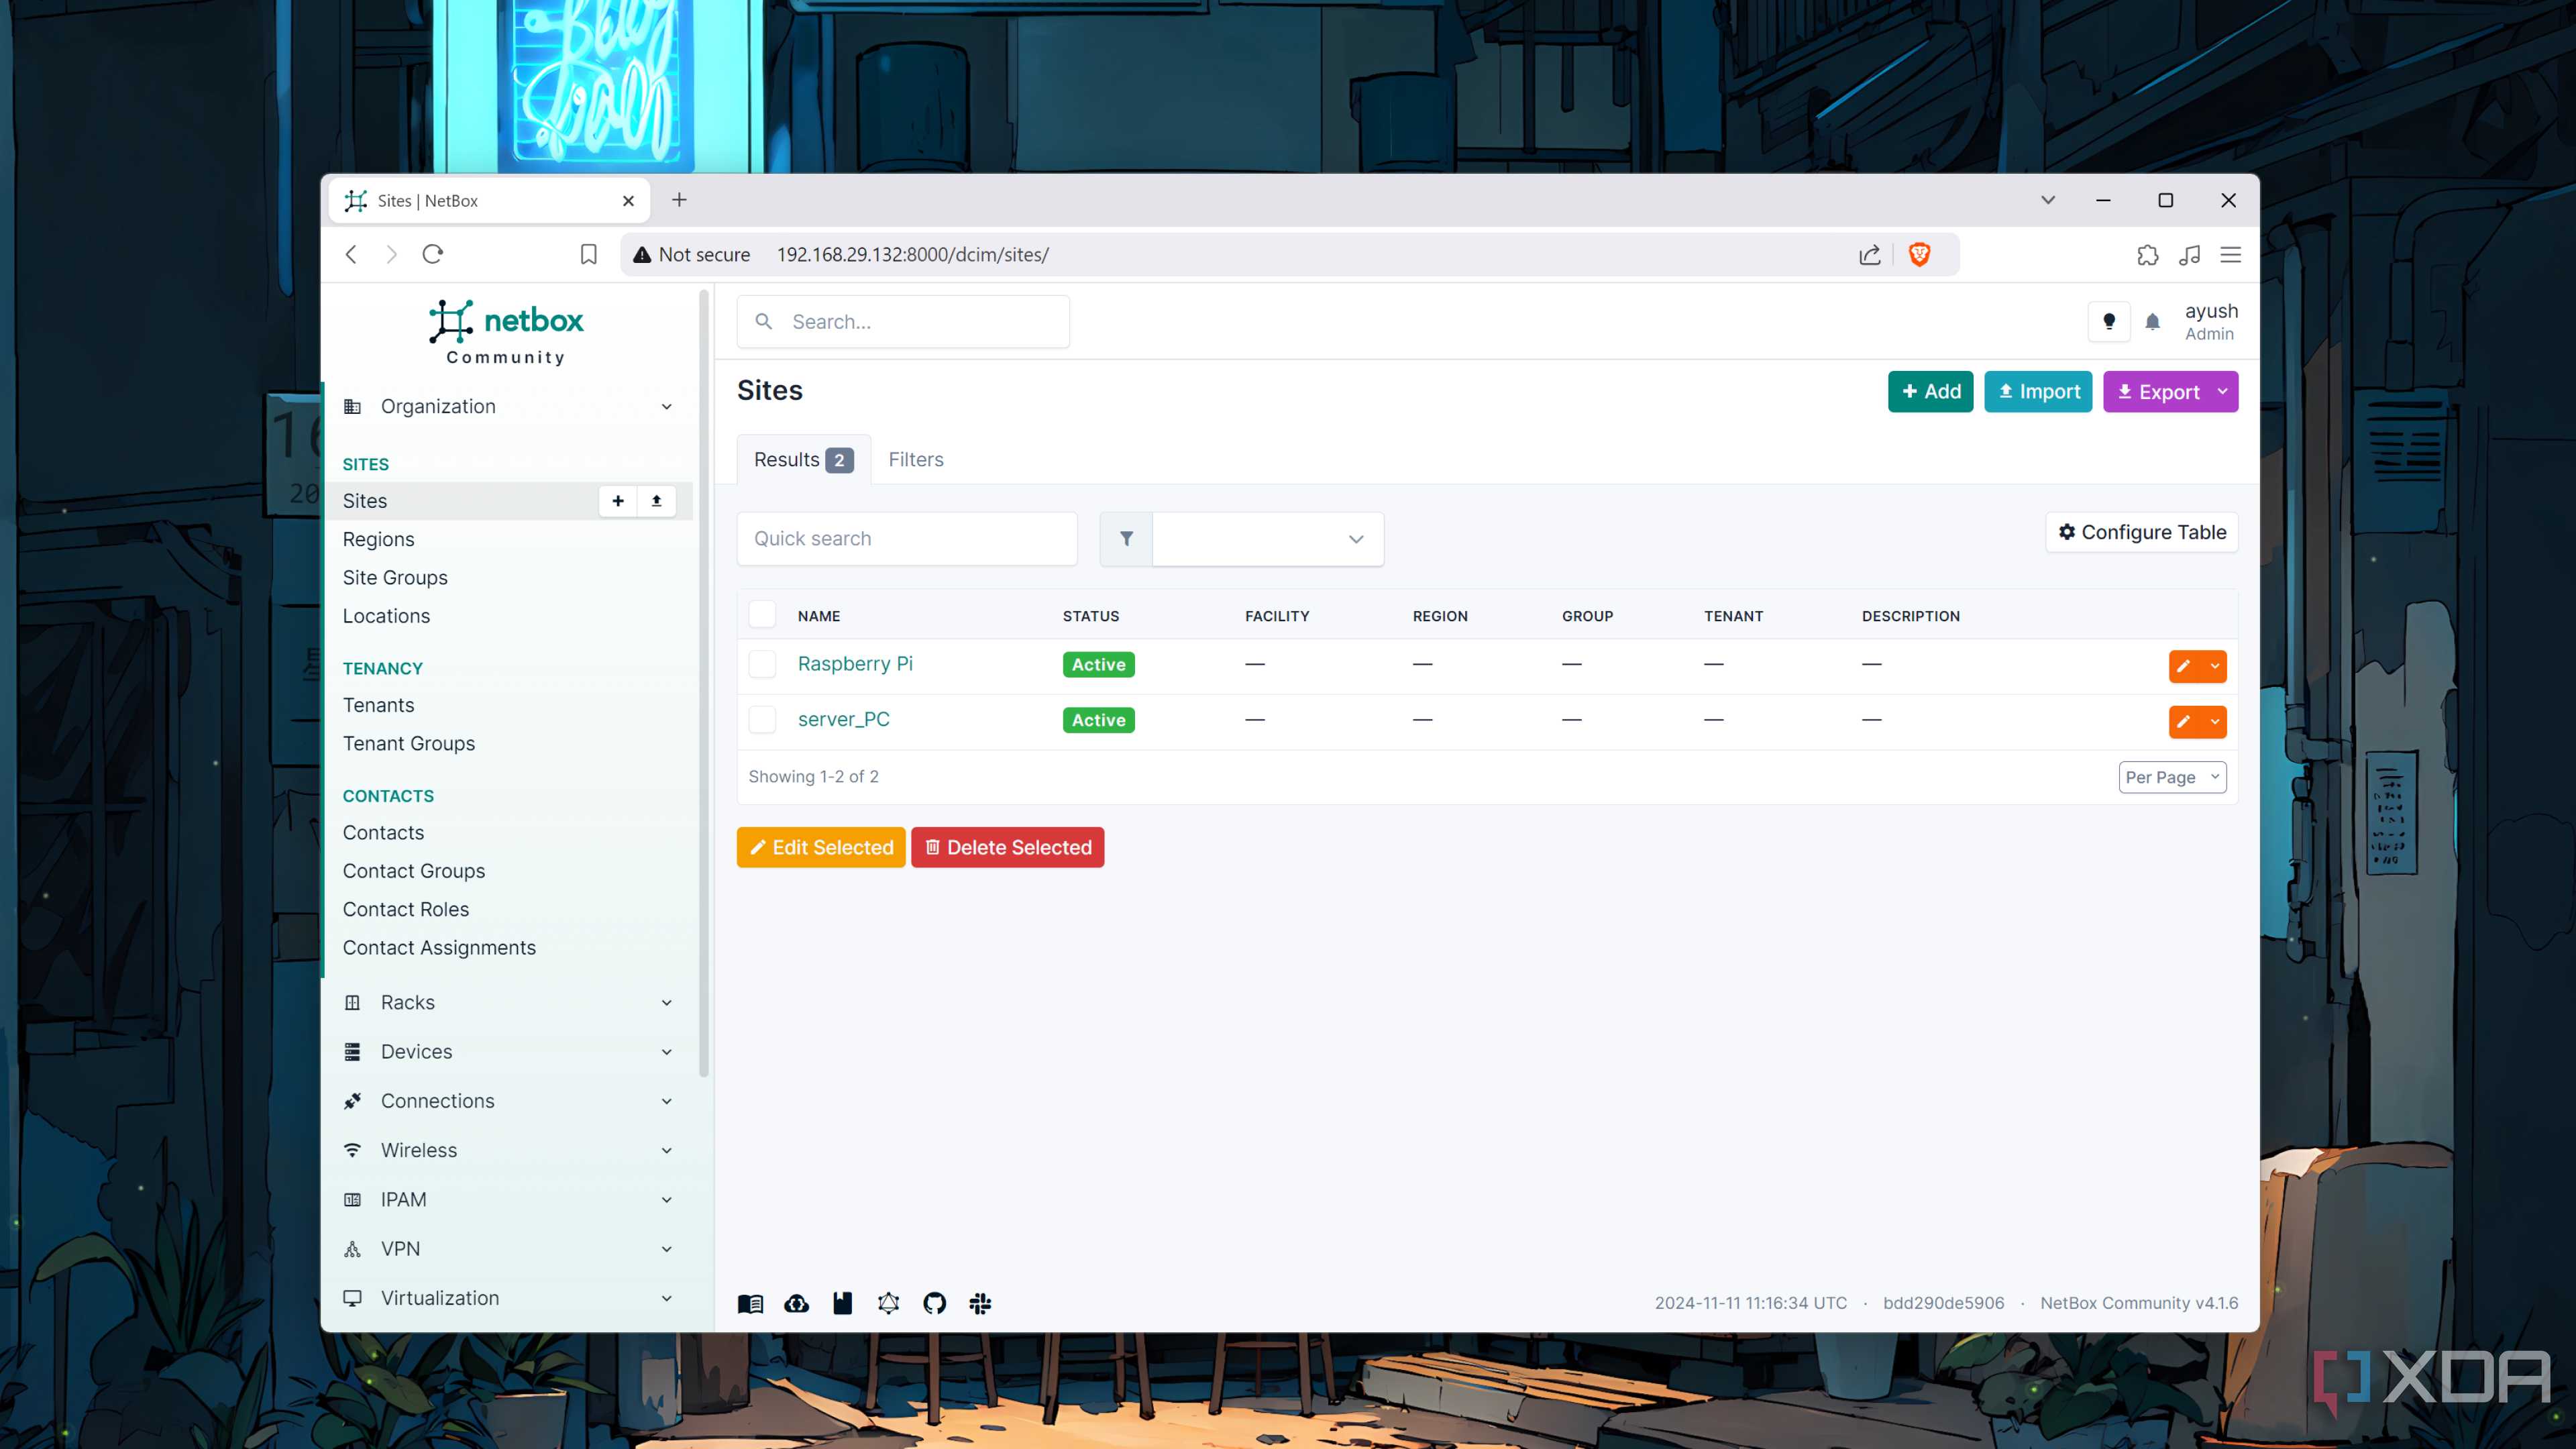The width and height of the screenshot is (2576, 1449).
Task: Open the browser hamburger menu
Action: [2230, 254]
